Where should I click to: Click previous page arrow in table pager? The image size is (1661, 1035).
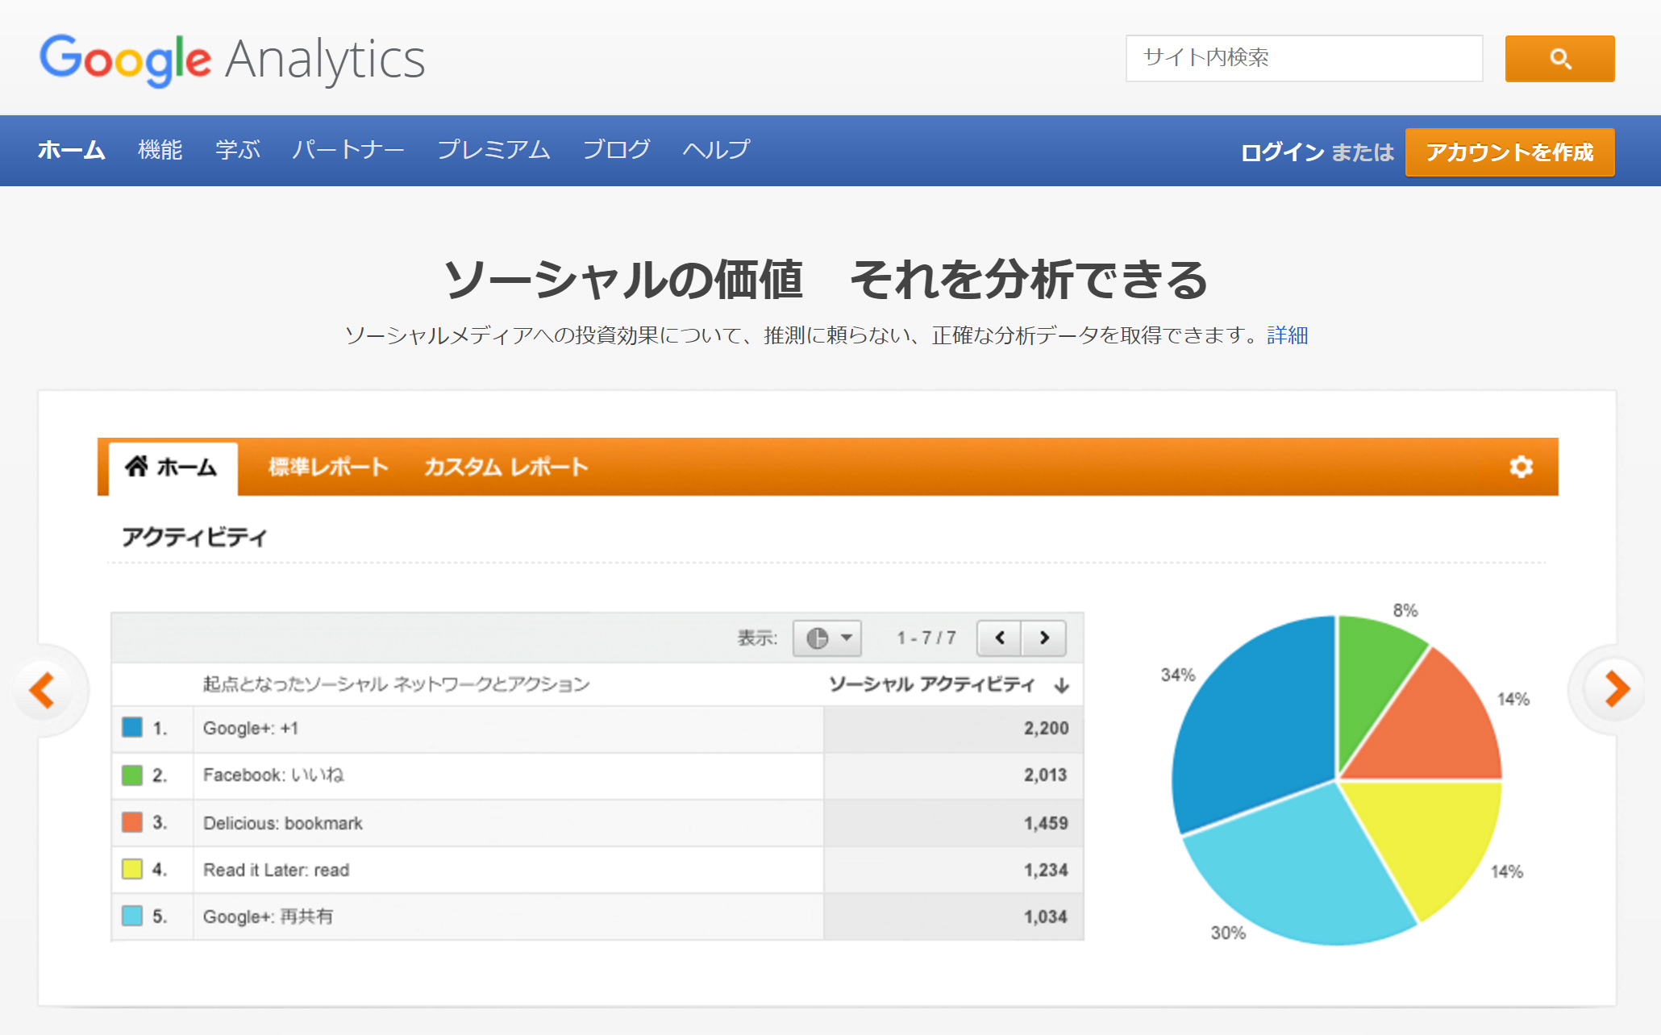[1000, 638]
